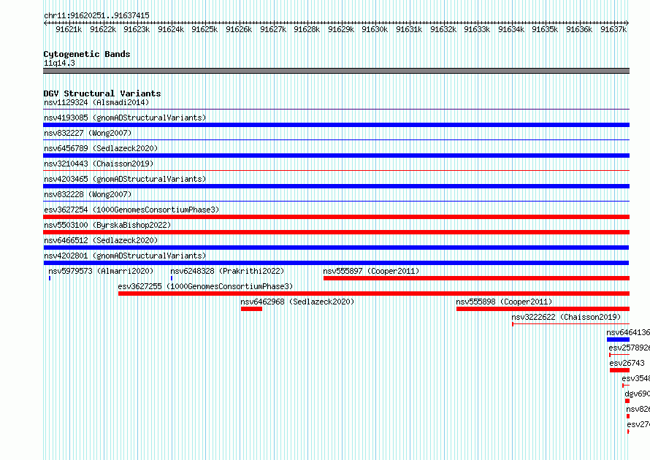650x460 pixels.
Task: Click the DGV Structural Variants track title
Action: [102, 93]
